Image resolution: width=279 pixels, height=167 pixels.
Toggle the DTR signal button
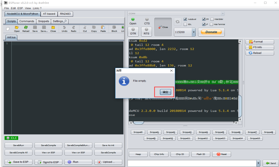pyautogui.click(x=133, y=31)
